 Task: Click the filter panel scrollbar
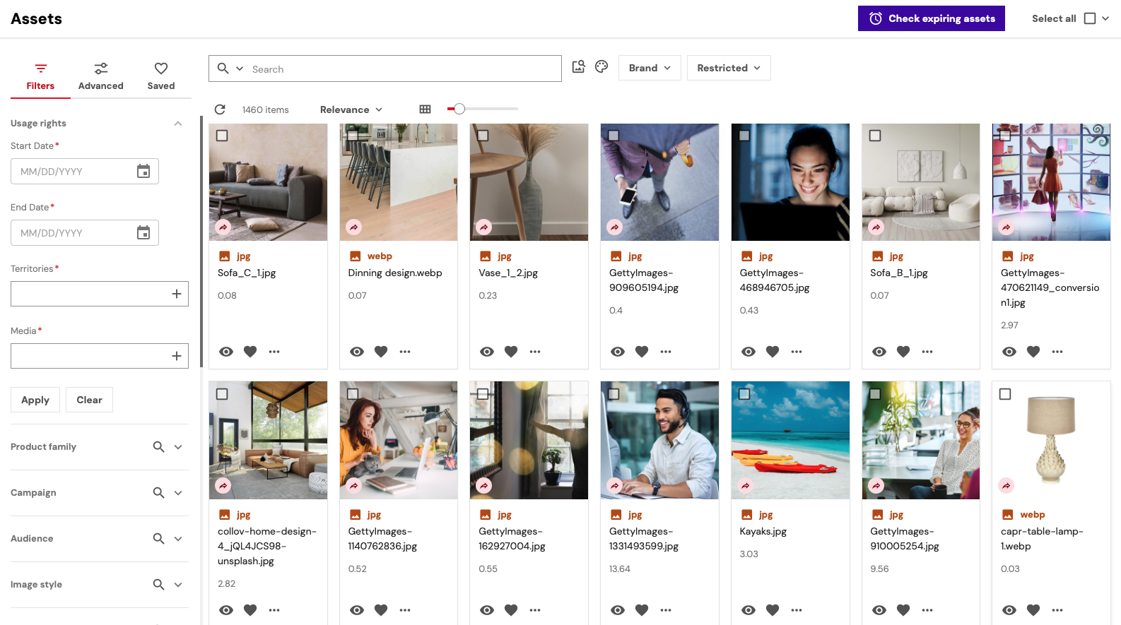pyautogui.click(x=201, y=242)
